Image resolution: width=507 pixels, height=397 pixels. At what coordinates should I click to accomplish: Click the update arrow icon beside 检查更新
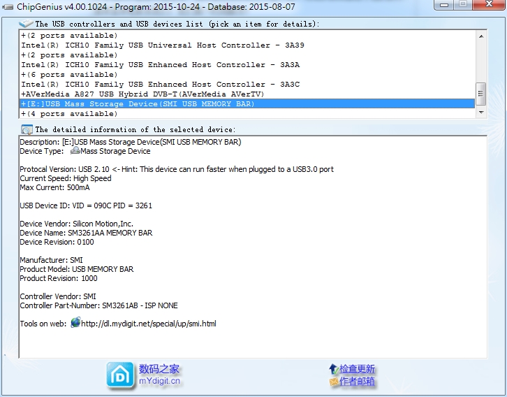[x=333, y=368]
